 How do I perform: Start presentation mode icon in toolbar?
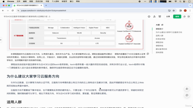(x=160, y=16)
